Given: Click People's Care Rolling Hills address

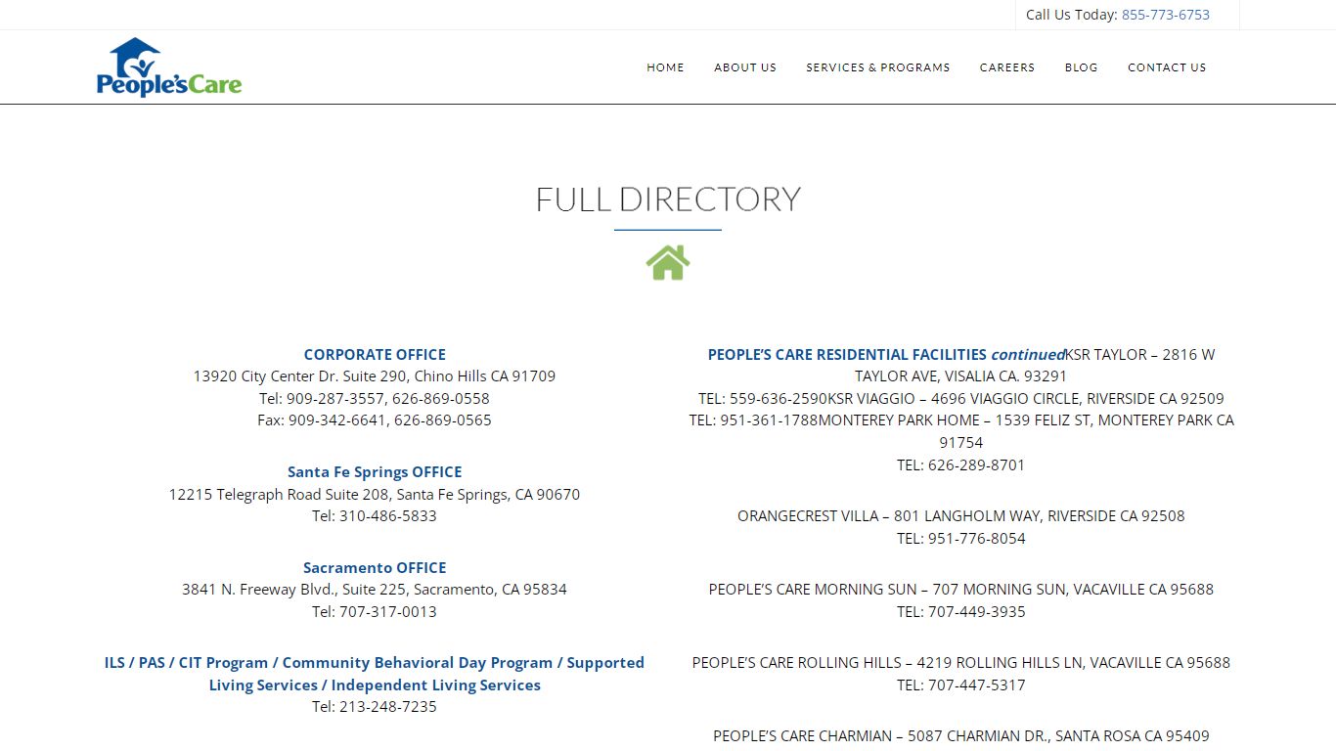Looking at the screenshot, I should [x=961, y=662].
